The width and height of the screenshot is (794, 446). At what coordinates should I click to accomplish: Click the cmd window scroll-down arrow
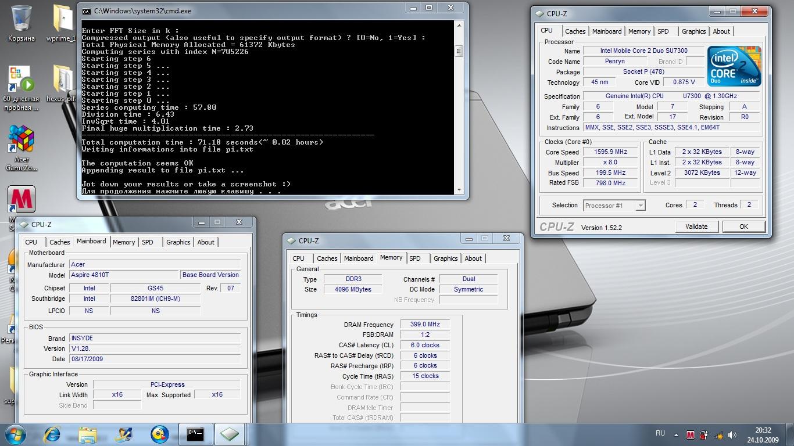[x=459, y=190]
